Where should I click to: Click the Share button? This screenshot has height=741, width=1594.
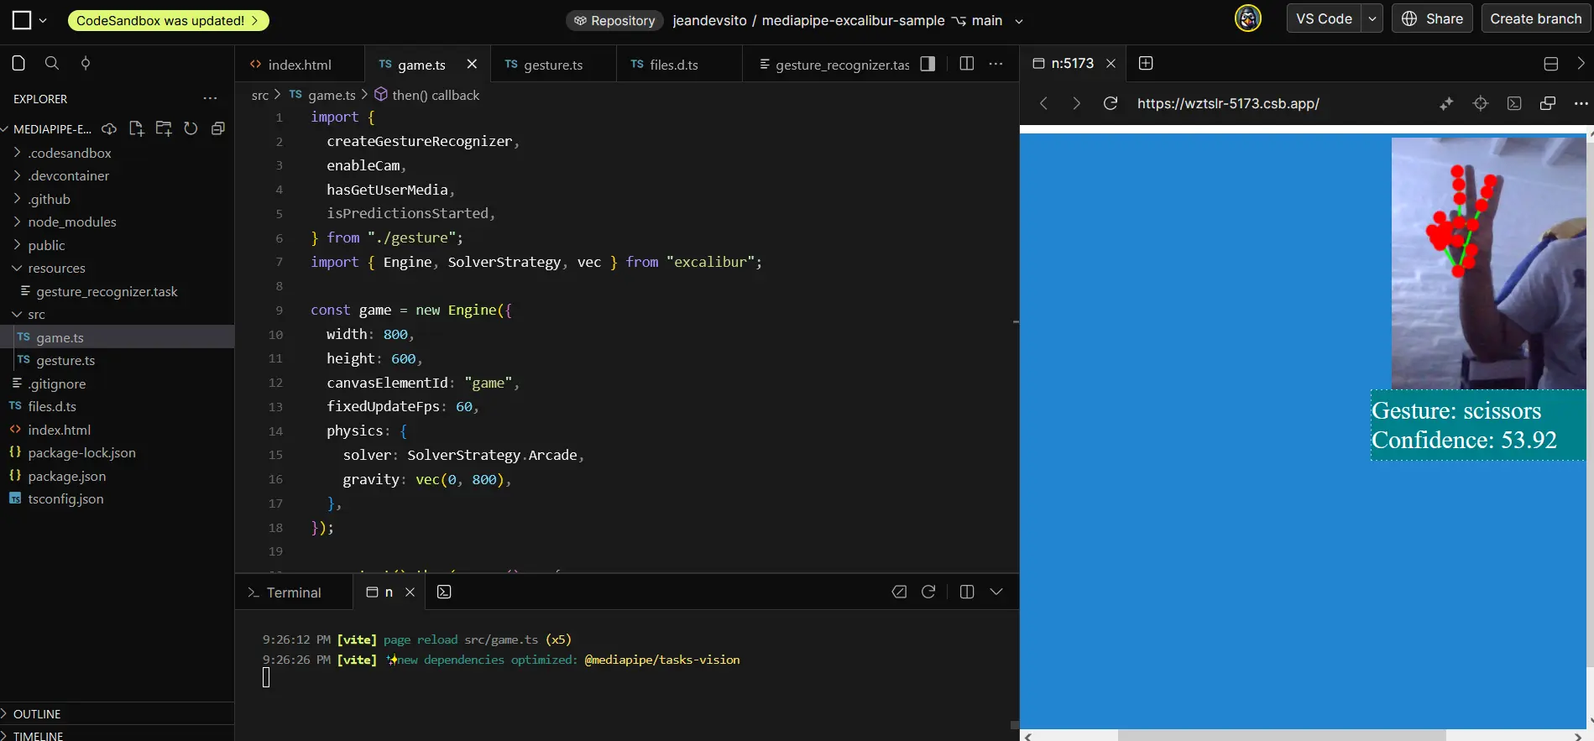point(1432,18)
